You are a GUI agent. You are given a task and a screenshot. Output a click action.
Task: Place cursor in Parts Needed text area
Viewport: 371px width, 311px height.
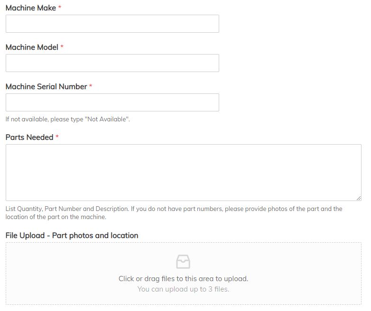point(183,172)
